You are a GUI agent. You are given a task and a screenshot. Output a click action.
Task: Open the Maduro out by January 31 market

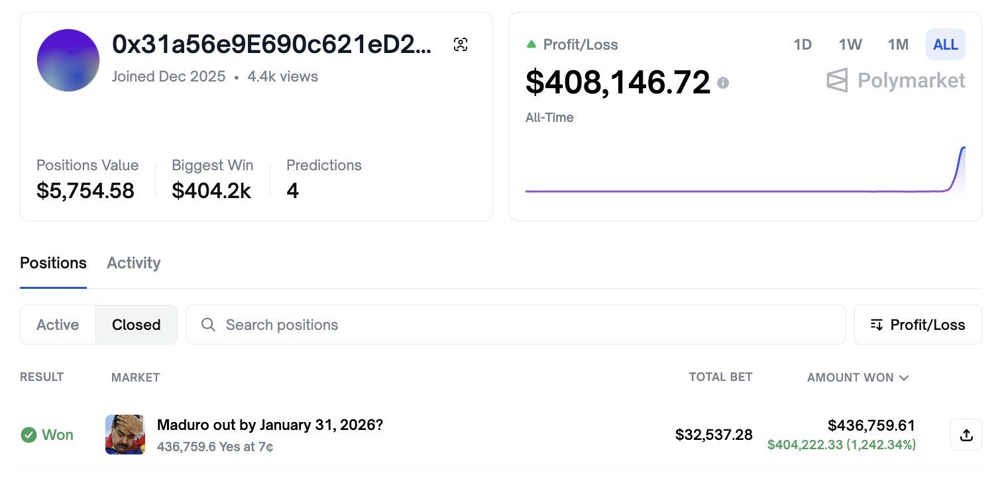pyautogui.click(x=269, y=425)
